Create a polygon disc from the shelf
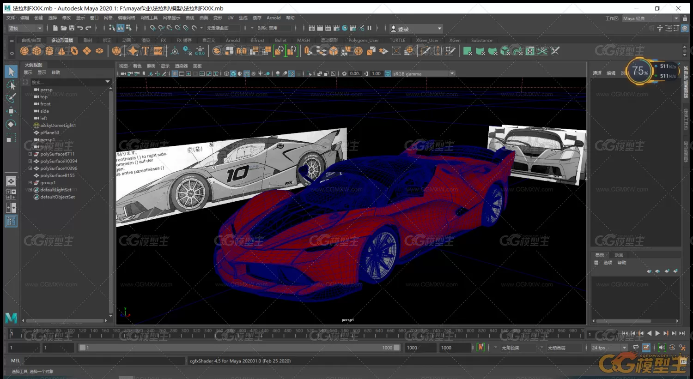 pos(99,51)
